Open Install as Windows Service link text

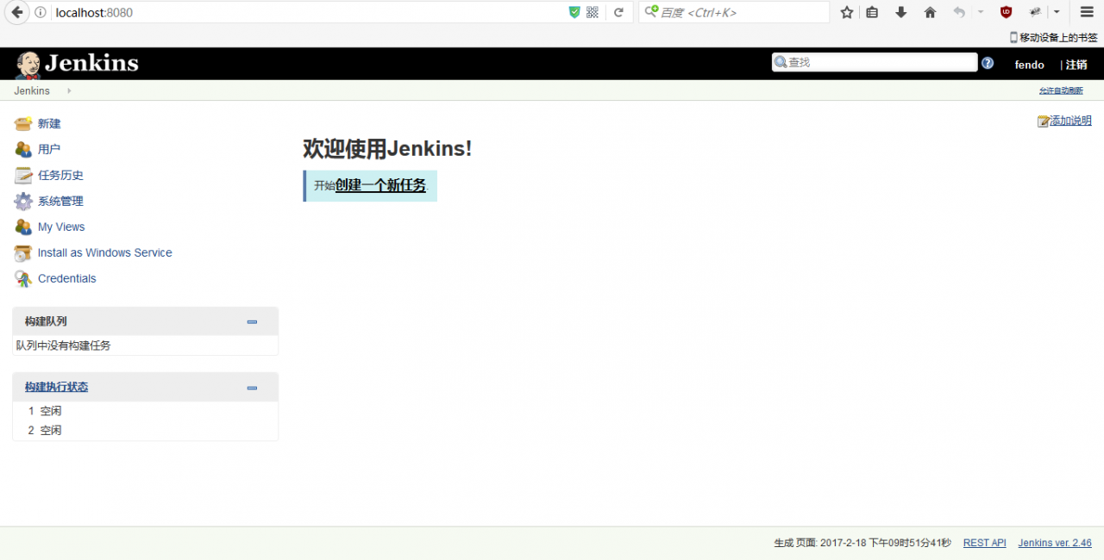105,252
